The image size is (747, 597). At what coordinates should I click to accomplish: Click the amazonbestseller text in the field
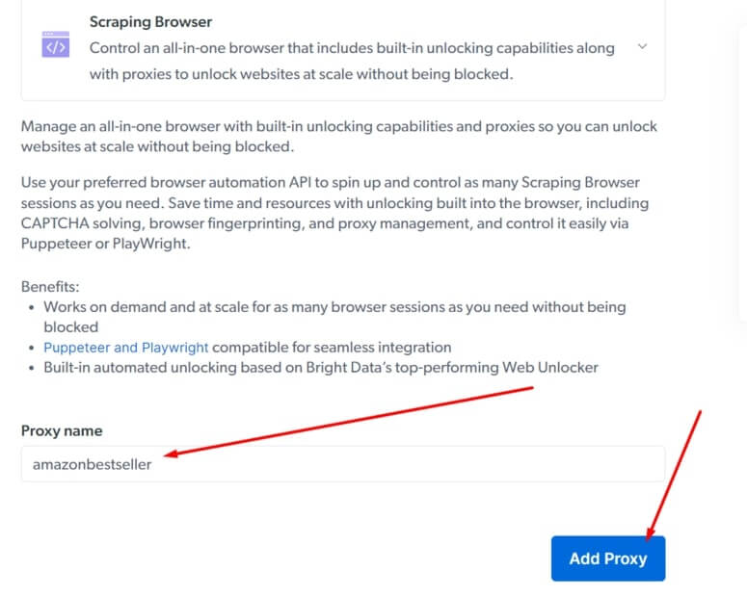[93, 464]
